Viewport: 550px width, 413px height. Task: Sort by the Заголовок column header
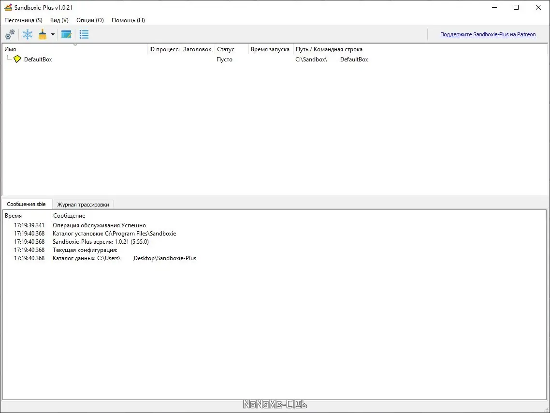198,49
